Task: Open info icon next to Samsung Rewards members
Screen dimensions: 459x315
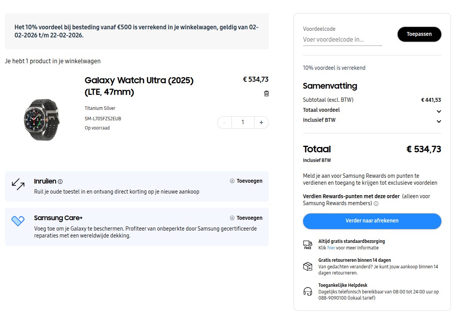Action: click(376, 204)
